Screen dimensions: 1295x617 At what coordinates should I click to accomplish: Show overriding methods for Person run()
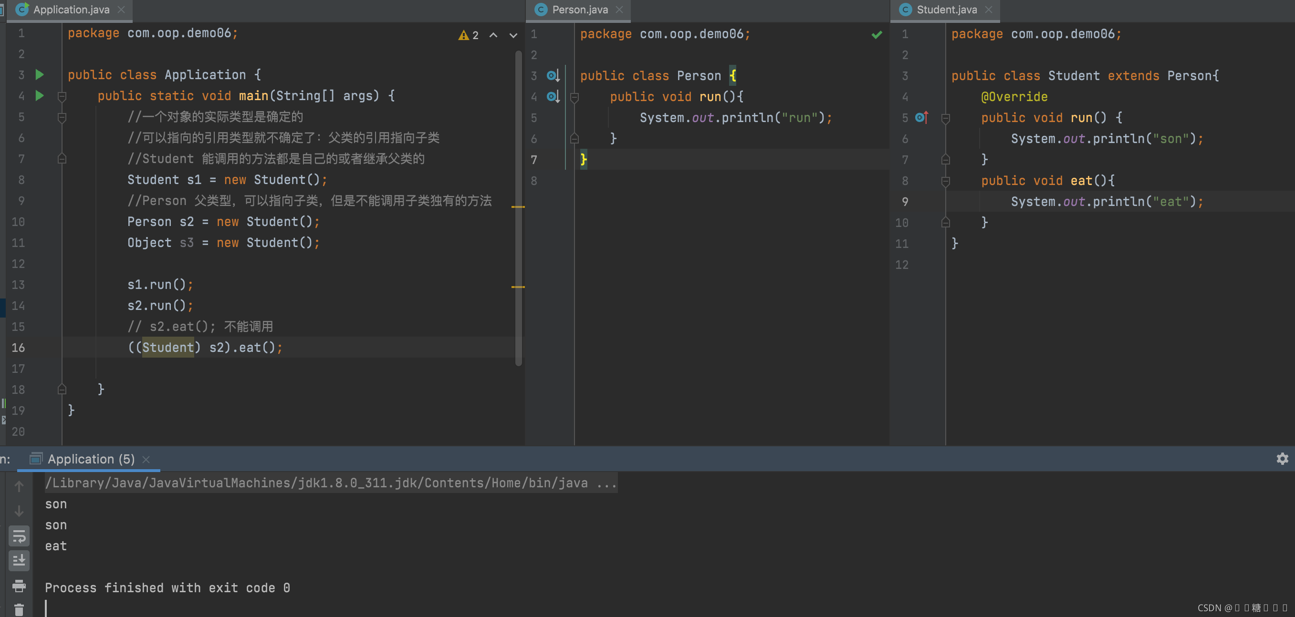pyautogui.click(x=553, y=96)
